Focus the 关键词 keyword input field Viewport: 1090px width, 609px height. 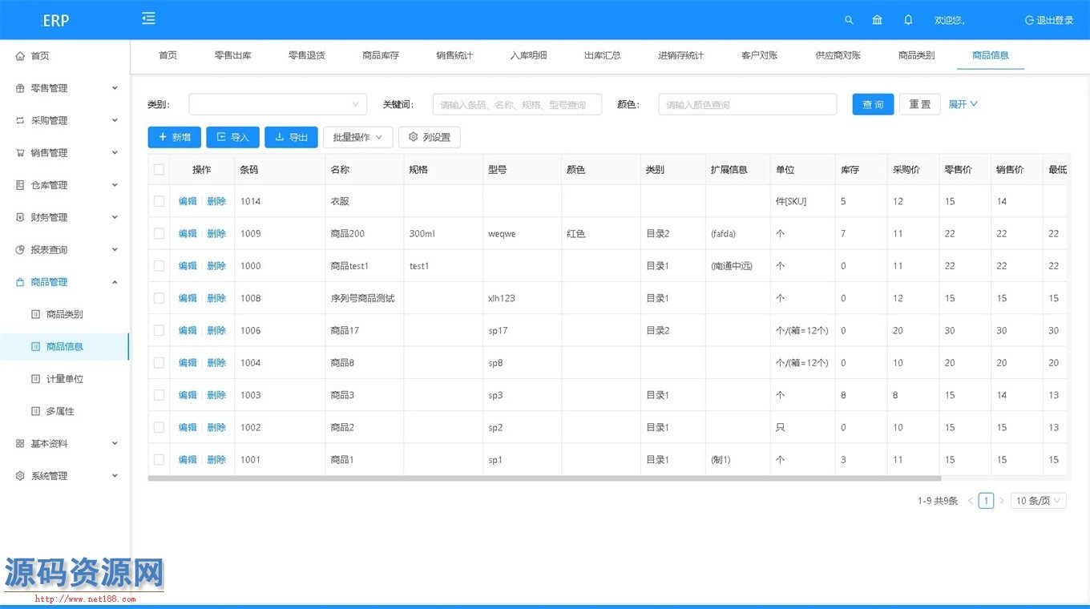coord(517,104)
